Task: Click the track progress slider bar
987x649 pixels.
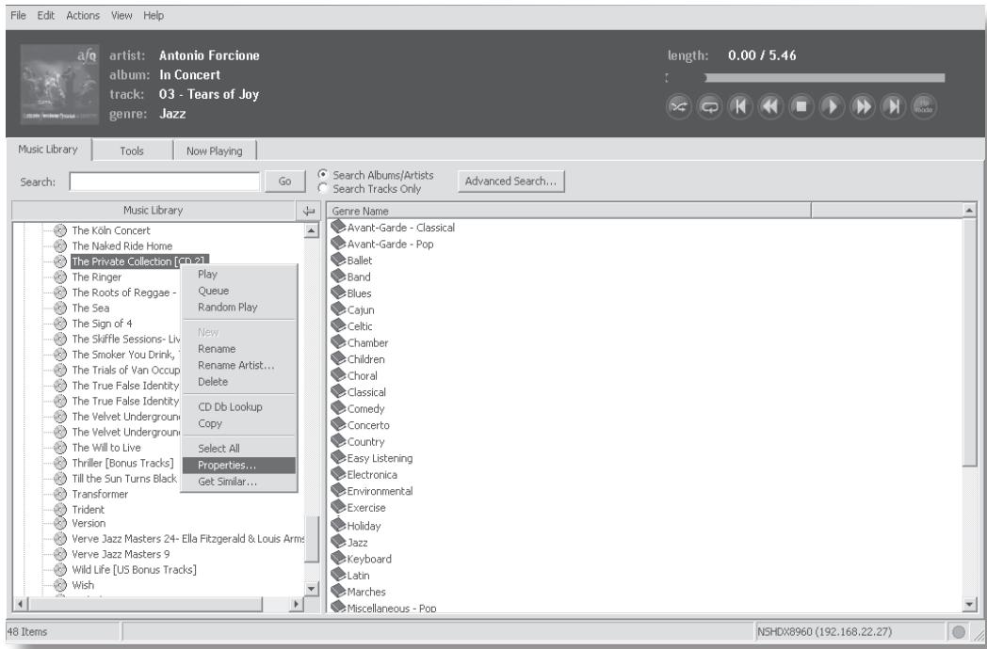Action: tap(823, 78)
